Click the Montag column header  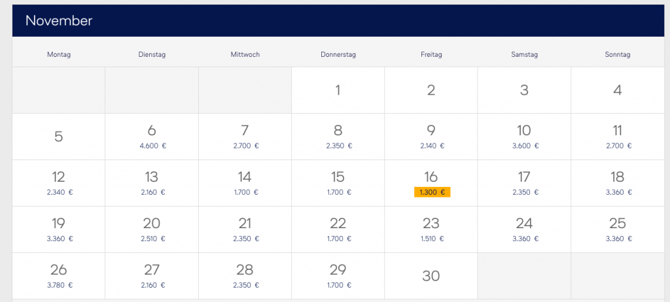coord(58,55)
